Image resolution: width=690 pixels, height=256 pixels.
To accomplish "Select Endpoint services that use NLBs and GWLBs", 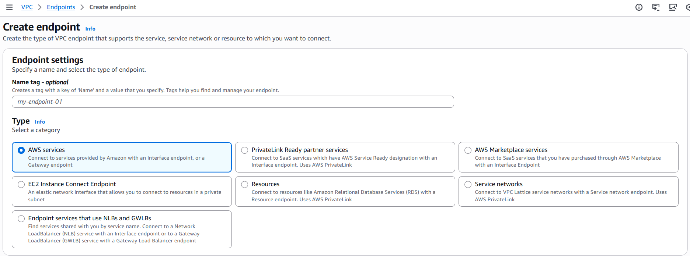I will [x=21, y=218].
